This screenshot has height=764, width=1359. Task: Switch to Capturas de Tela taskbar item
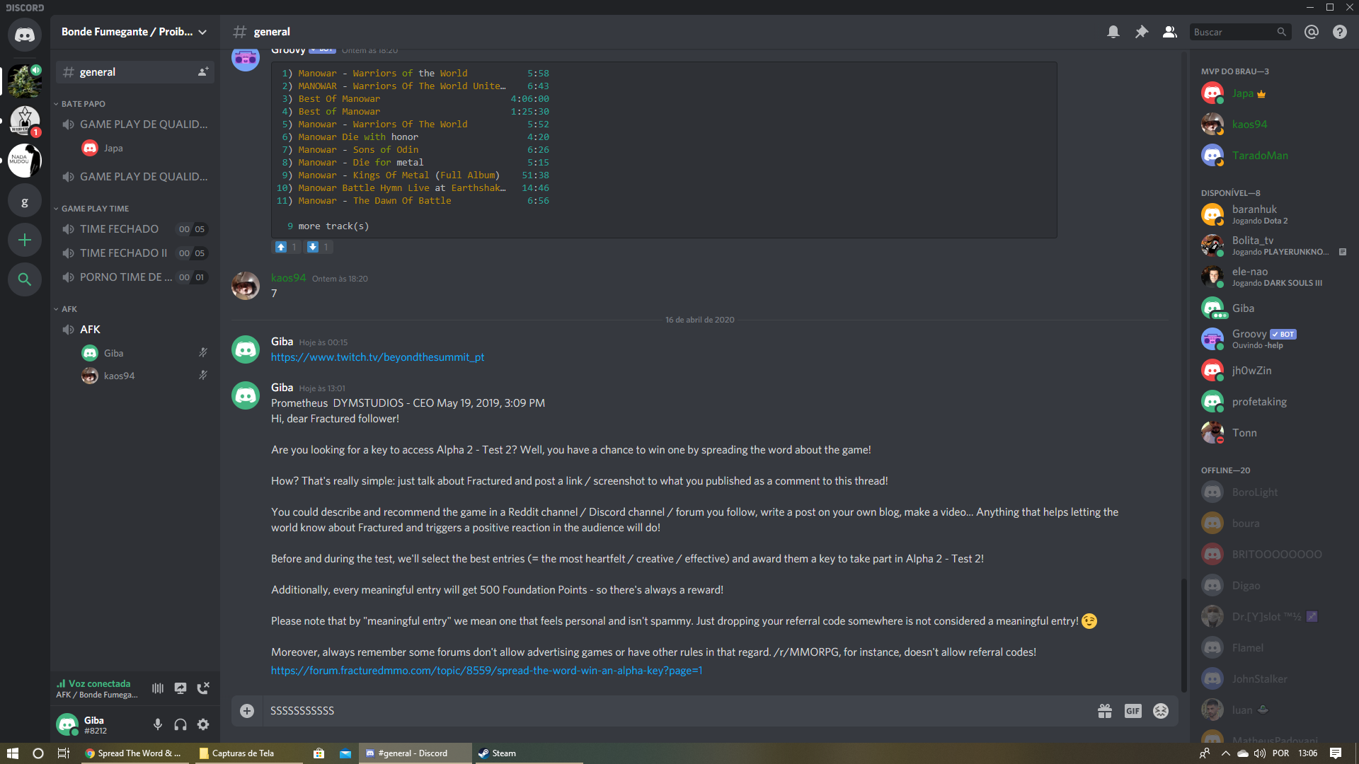pyautogui.click(x=249, y=753)
